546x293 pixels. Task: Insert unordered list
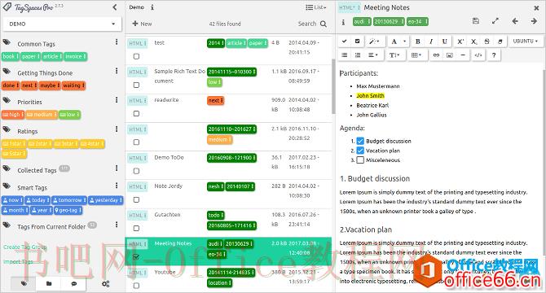point(345,55)
